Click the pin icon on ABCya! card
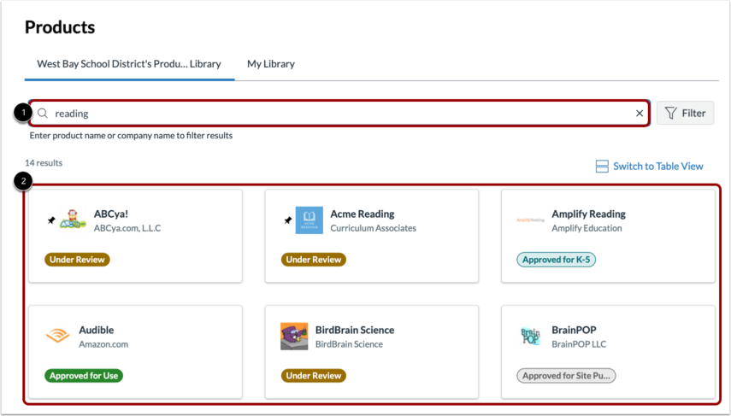 51,220
